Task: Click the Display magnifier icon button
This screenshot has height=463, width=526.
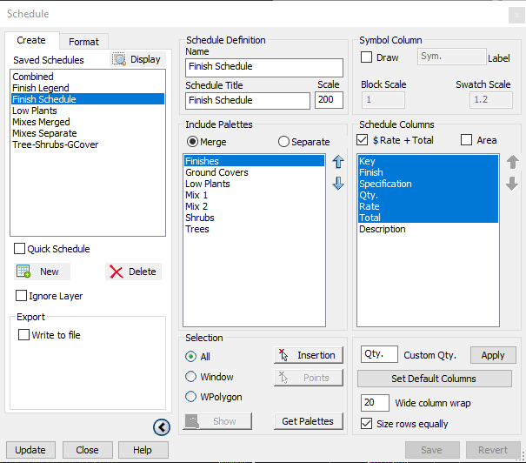Action: [137, 59]
